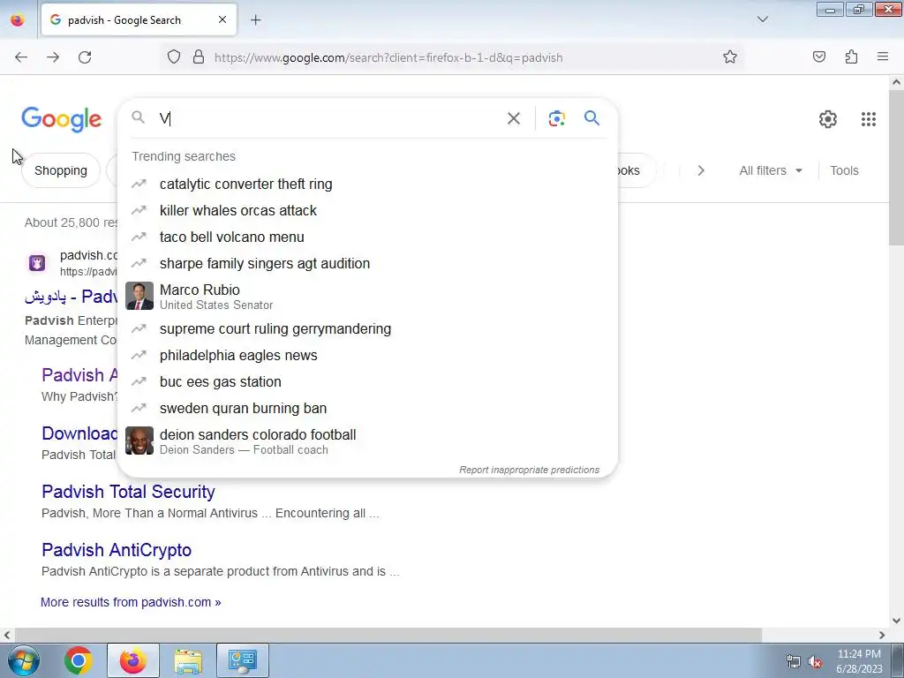The width and height of the screenshot is (904, 678).
Task: Choose suggestion taco bell volcano menu
Action: tap(367, 237)
